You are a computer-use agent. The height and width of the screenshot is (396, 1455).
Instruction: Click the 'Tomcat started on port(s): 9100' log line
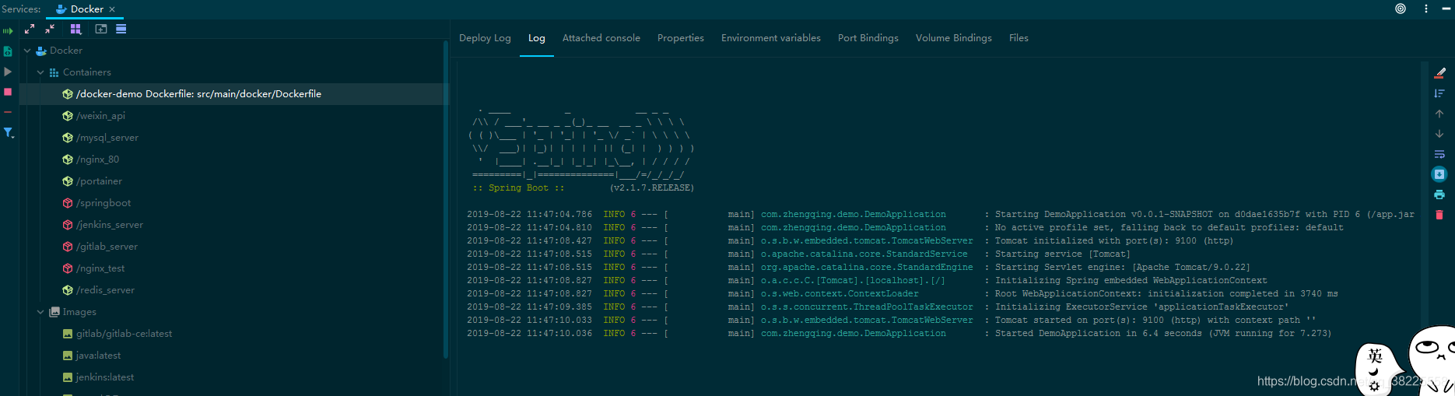pyautogui.click(x=892, y=321)
